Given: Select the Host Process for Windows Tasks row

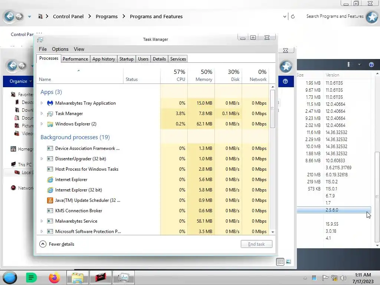Looking at the screenshot, I should (153, 169).
